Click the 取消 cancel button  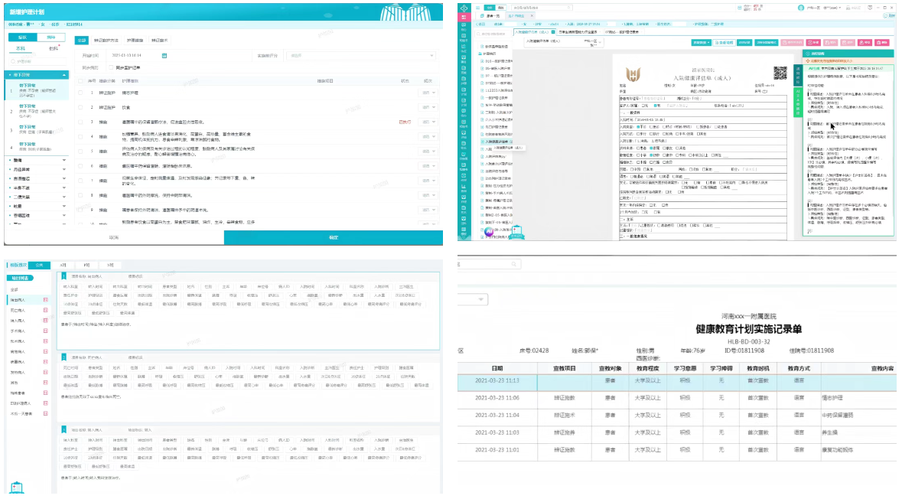tap(113, 238)
